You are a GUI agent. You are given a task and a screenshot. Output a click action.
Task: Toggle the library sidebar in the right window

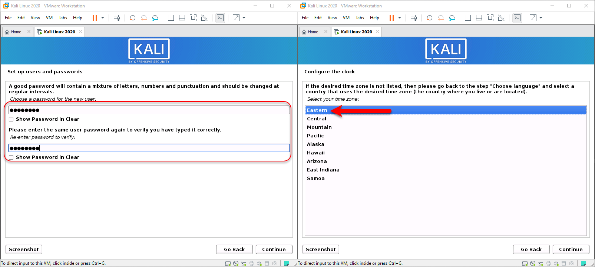[468, 18]
